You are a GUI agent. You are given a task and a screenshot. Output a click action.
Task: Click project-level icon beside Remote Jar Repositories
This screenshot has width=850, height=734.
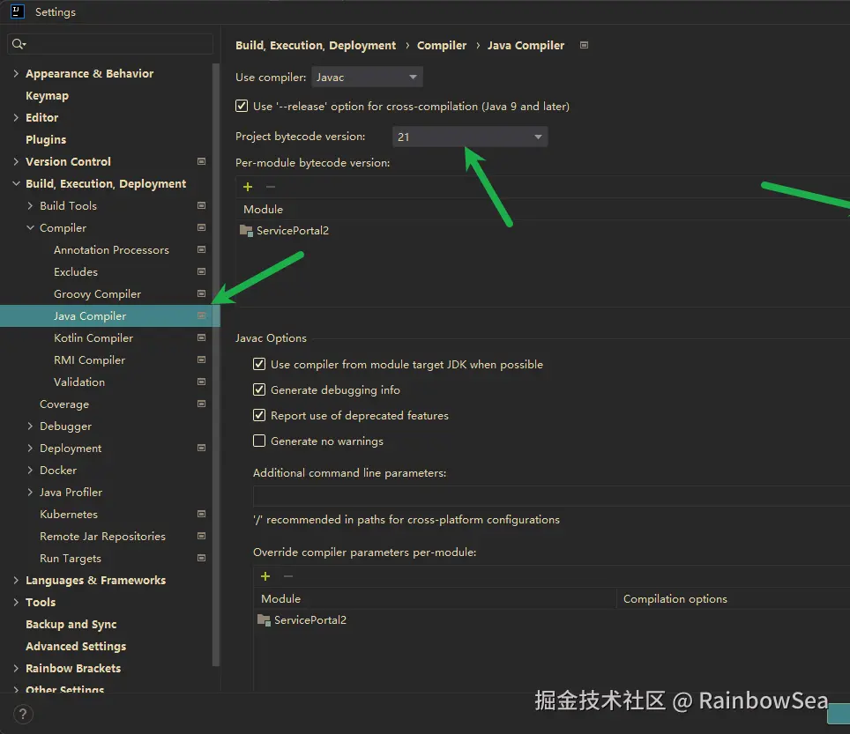201,536
